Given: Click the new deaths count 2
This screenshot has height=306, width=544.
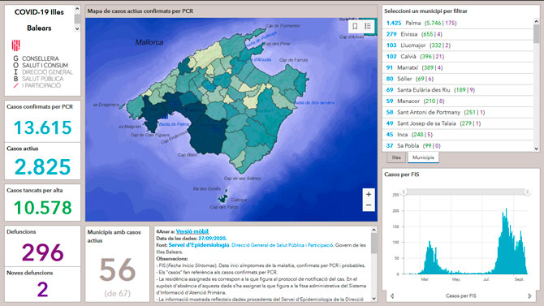Looking at the screenshot, I should [x=42, y=289].
